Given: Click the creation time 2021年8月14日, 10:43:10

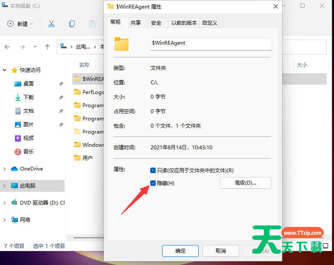Looking at the screenshot, I should [x=182, y=148].
